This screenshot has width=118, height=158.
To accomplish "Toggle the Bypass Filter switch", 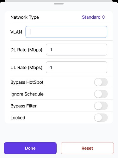I will point(101,106).
